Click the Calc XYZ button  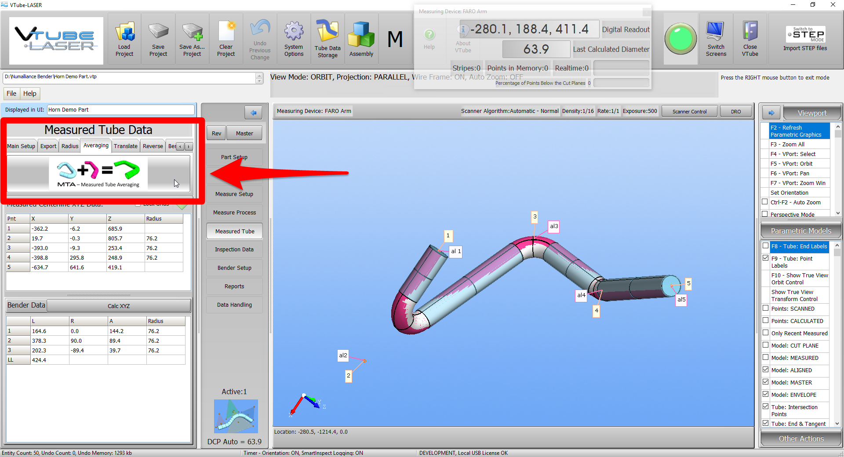(x=119, y=306)
